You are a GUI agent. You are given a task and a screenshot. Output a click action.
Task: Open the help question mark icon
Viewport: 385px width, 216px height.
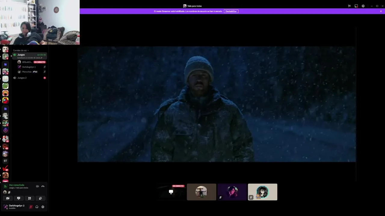coord(363,6)
